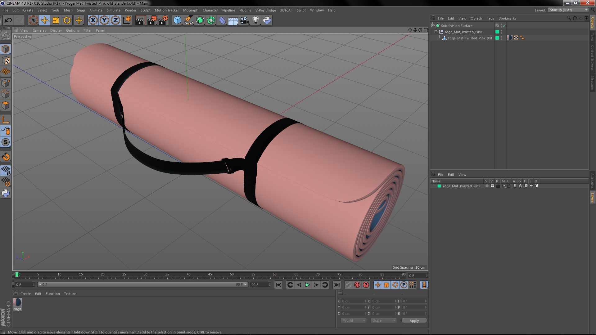
Task: Open Edit Render Settings gear clapperboard
Action: [x=163, y=20]
